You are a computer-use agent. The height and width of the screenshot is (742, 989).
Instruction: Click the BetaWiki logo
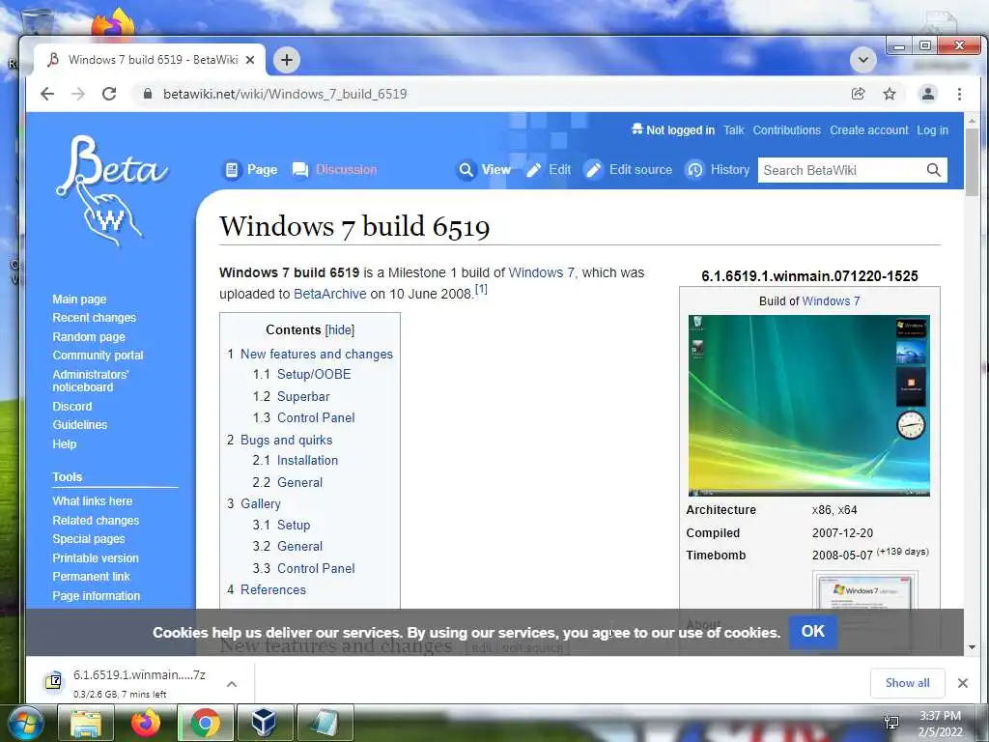coord(112,188)
